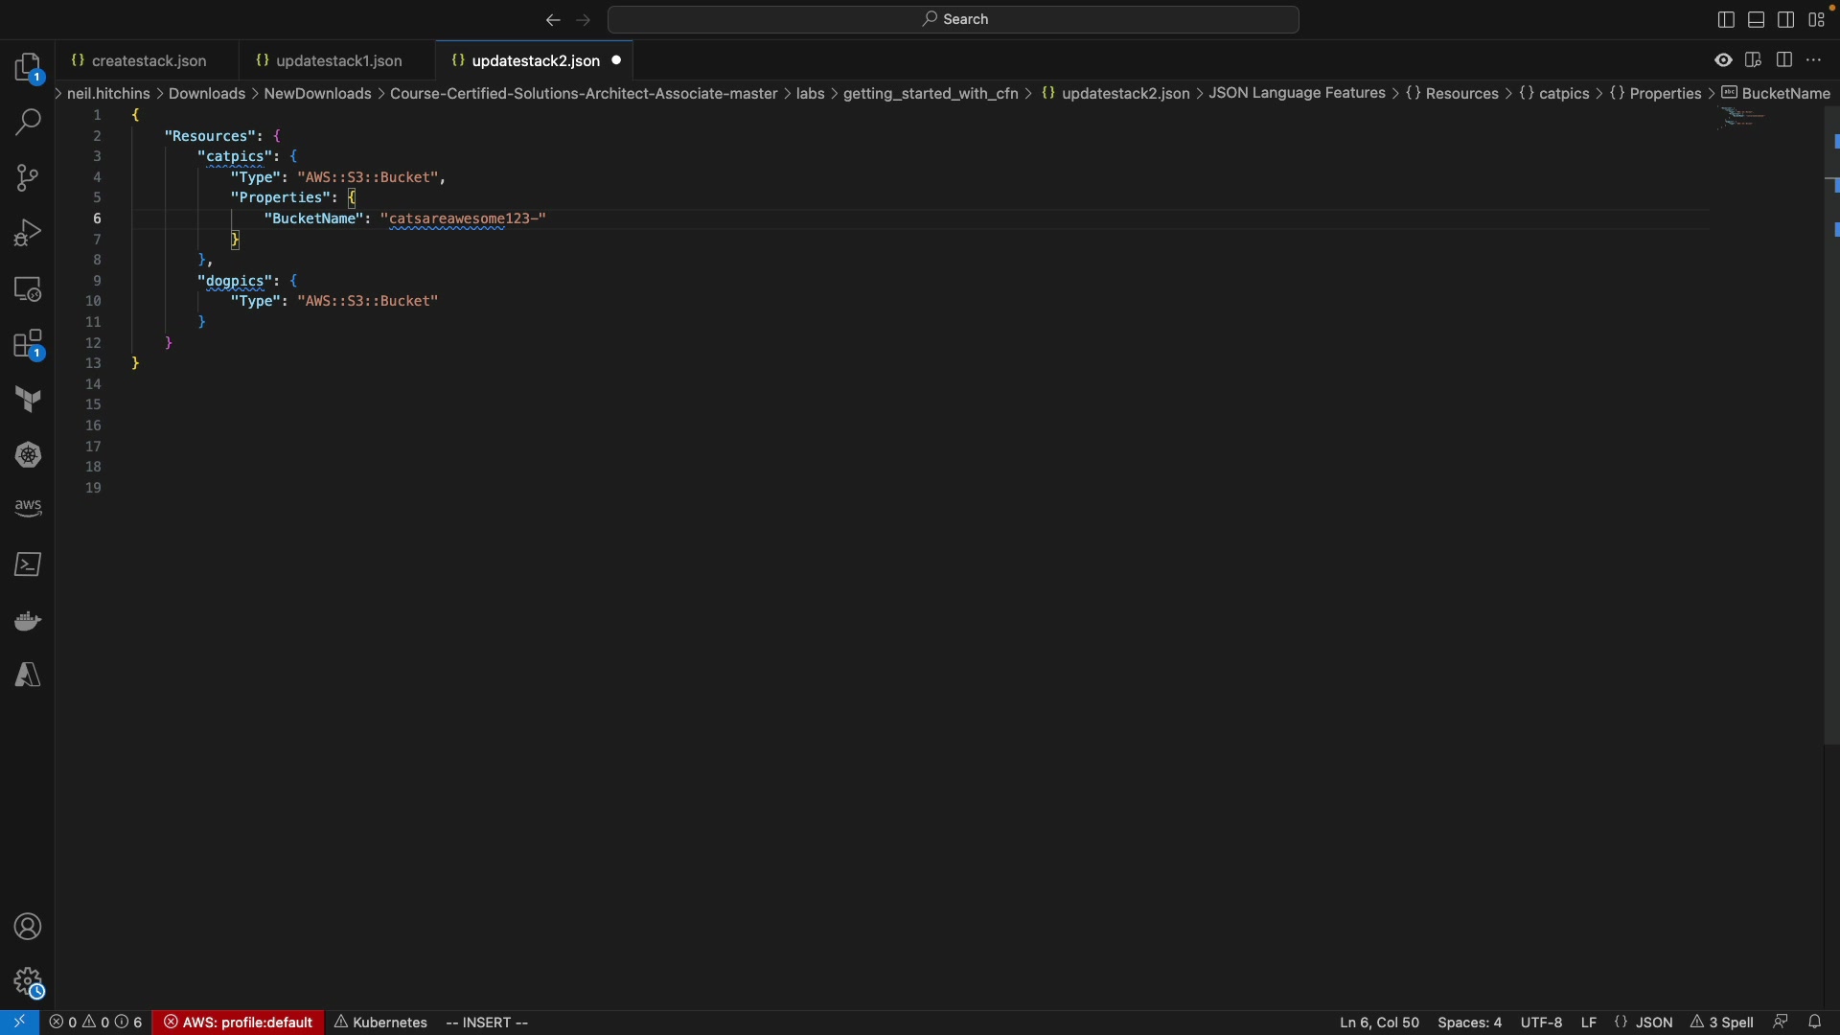
Task: Open the Kubernetes helm-wheel sidebar icon
Action: tap(28, 455)
